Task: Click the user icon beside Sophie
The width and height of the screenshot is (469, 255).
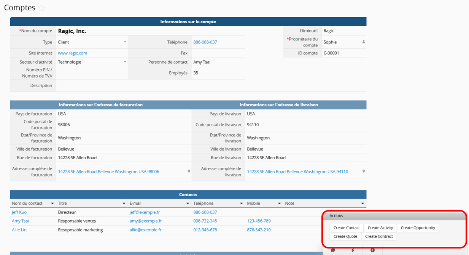Action: click(364, 42)
